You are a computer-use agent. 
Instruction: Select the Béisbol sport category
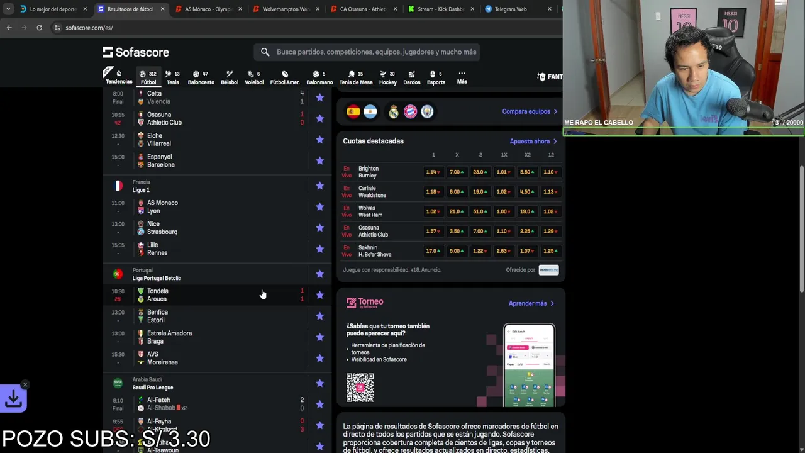point(230,77)
